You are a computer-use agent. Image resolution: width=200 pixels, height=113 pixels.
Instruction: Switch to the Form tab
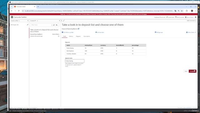pos(65,36)
